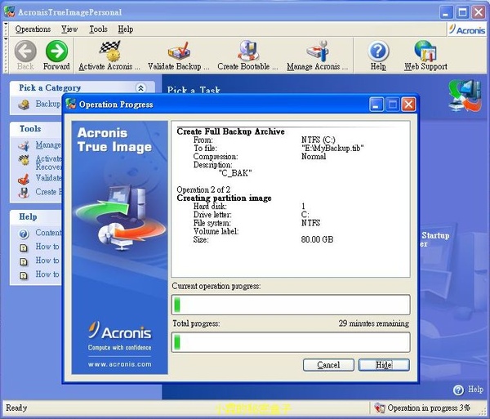Click the Help question-mark toolbar icon
Image resolution: width=490 pixels, height=419 pixels.
point(378,51)
